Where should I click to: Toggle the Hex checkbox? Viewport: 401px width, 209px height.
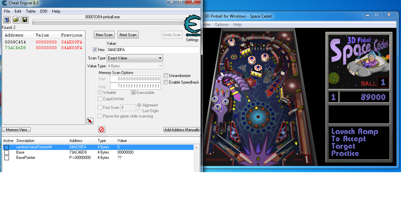95,50
